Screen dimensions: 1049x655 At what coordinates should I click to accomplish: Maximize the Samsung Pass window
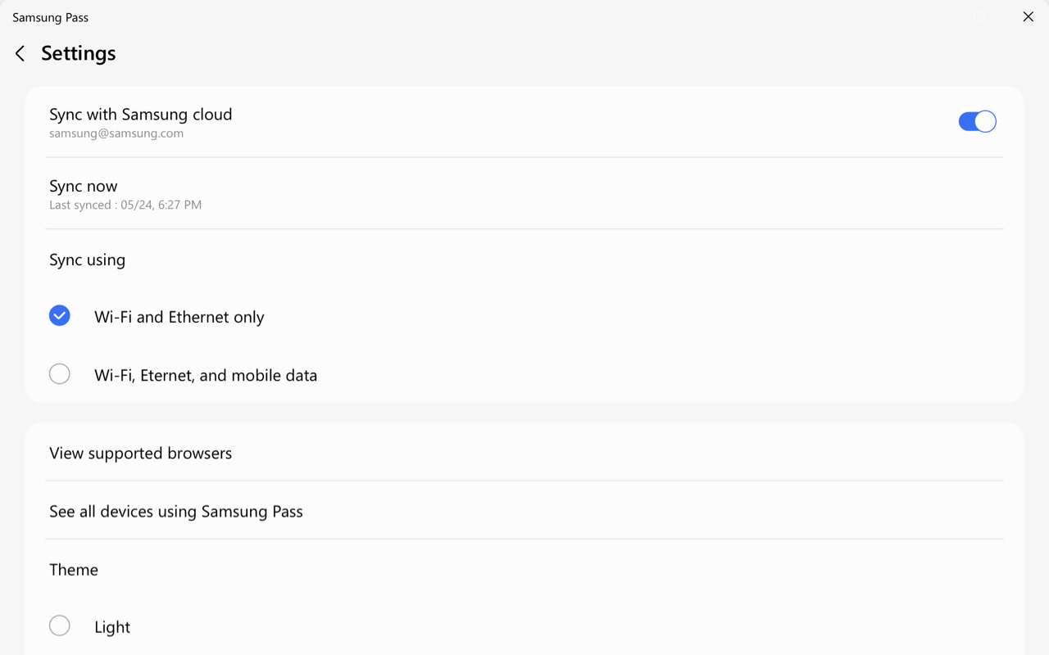point(979,17)
